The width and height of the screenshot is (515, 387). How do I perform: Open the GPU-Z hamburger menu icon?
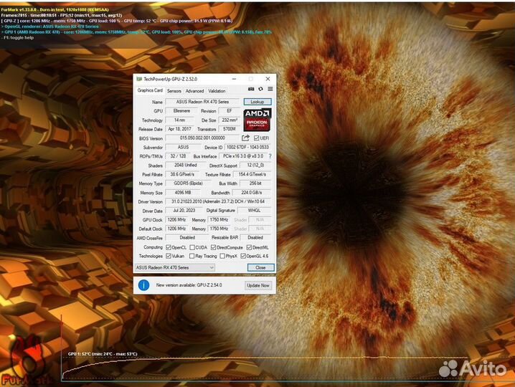(x=269, y=90)
